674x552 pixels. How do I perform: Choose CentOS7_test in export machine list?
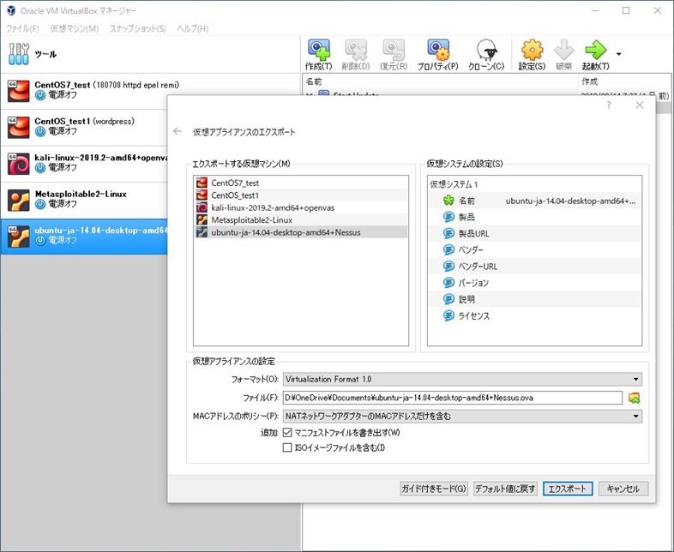301,183
